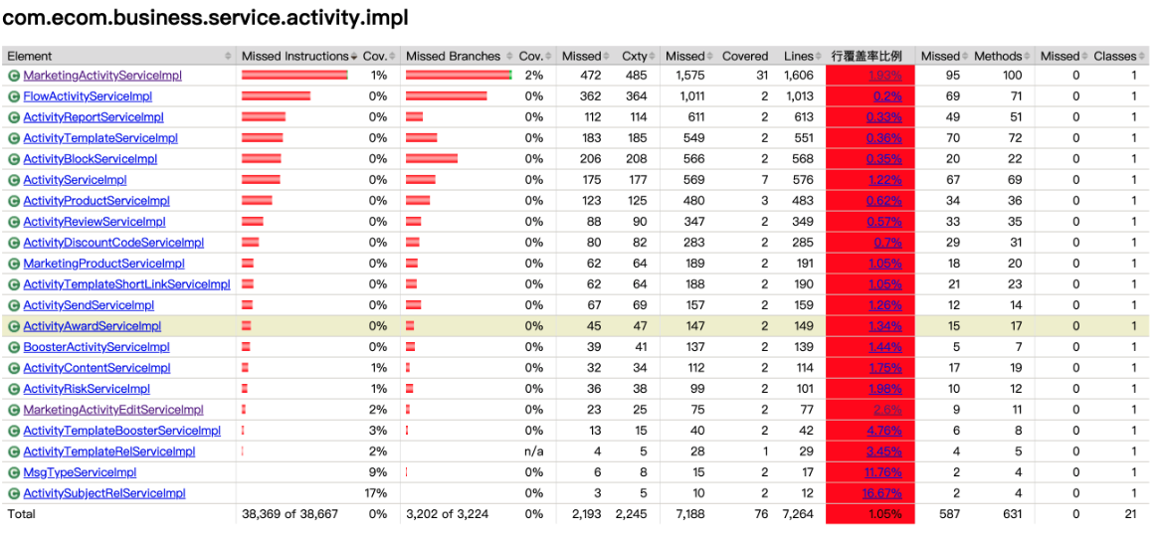Click the class icon beside ActivityDiscountCodeServiceImpl
This screenshot has height=541, width=1158.
[13, 243]
